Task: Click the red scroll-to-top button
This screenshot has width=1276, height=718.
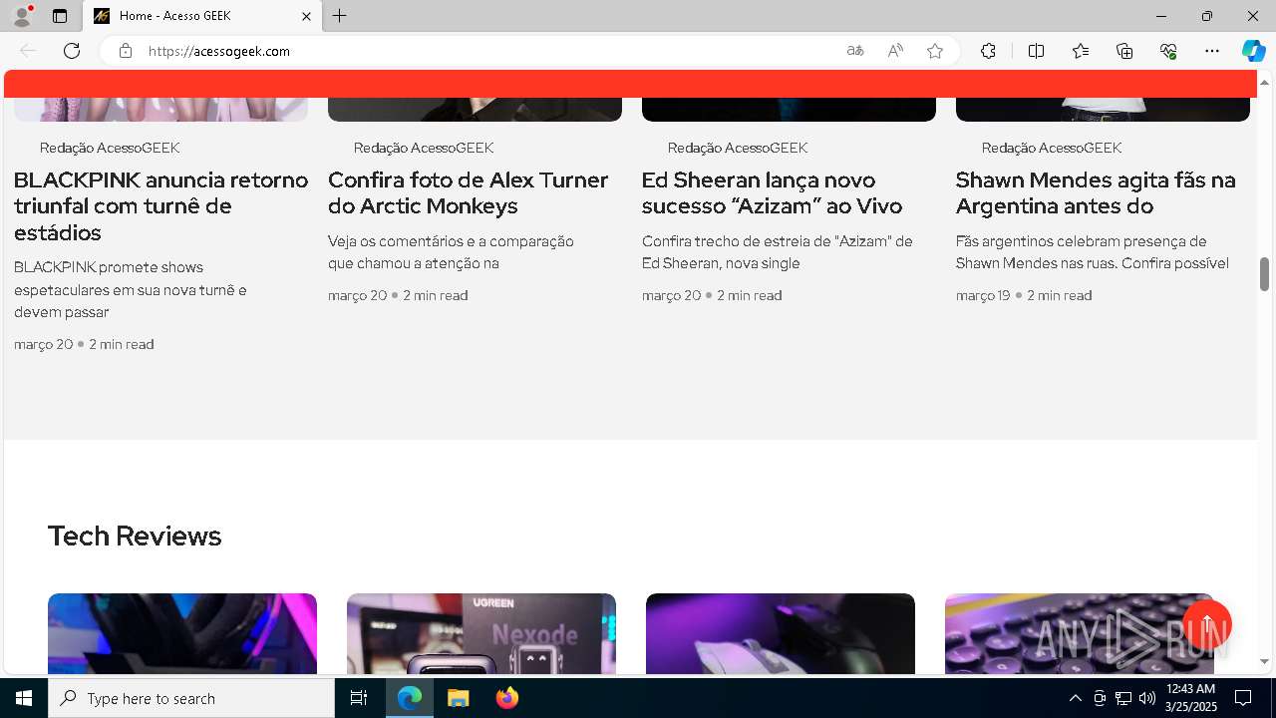Action: click(x=1207, y=625)
